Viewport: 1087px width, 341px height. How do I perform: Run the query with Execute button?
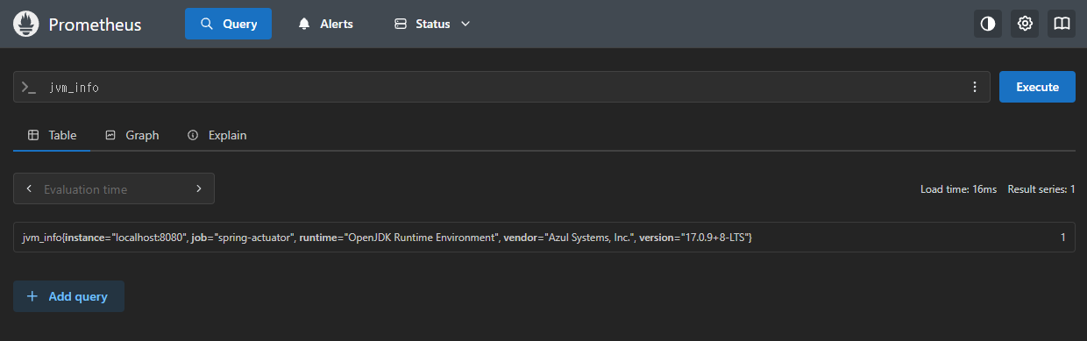click(1037, 87)
